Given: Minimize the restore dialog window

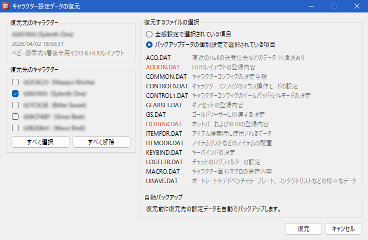Looking at the screenshot, I should coord(310,6).
